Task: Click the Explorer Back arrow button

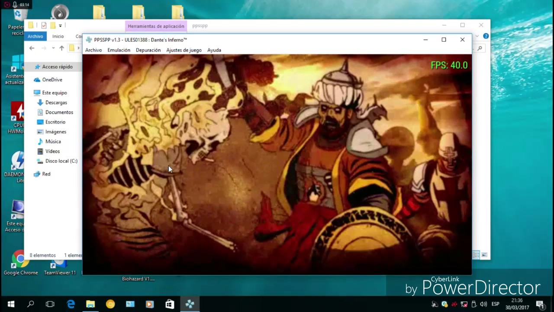Action: coord(32,48)
